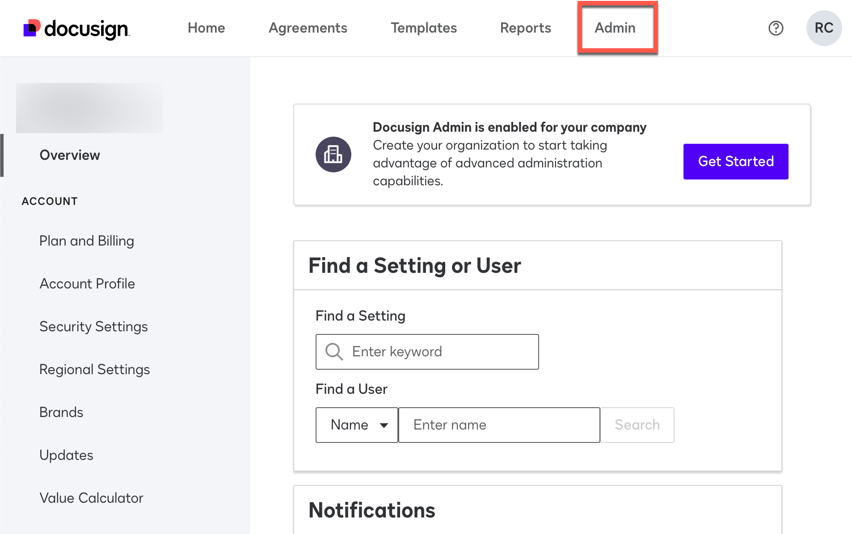The width and height of the screenshot is (852, 534).
Task: Click the Search button for users
Action: tap(637, 425)
